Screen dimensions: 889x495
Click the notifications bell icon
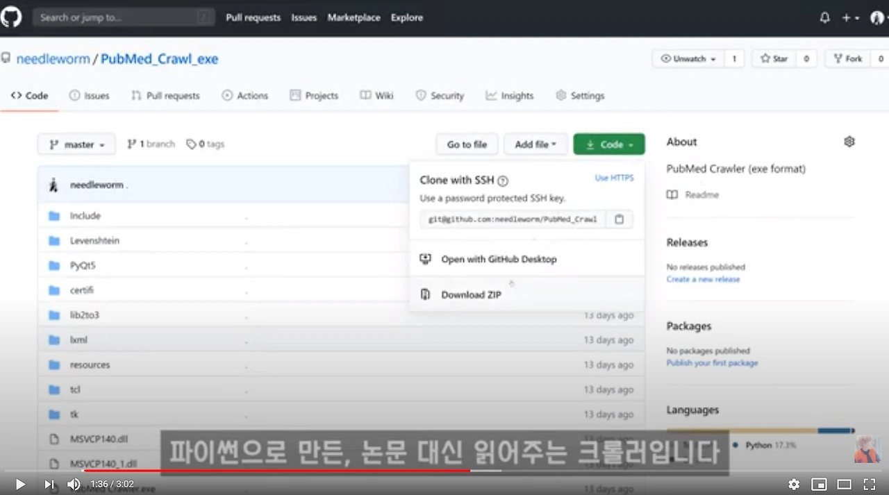(x=825, y=18)
